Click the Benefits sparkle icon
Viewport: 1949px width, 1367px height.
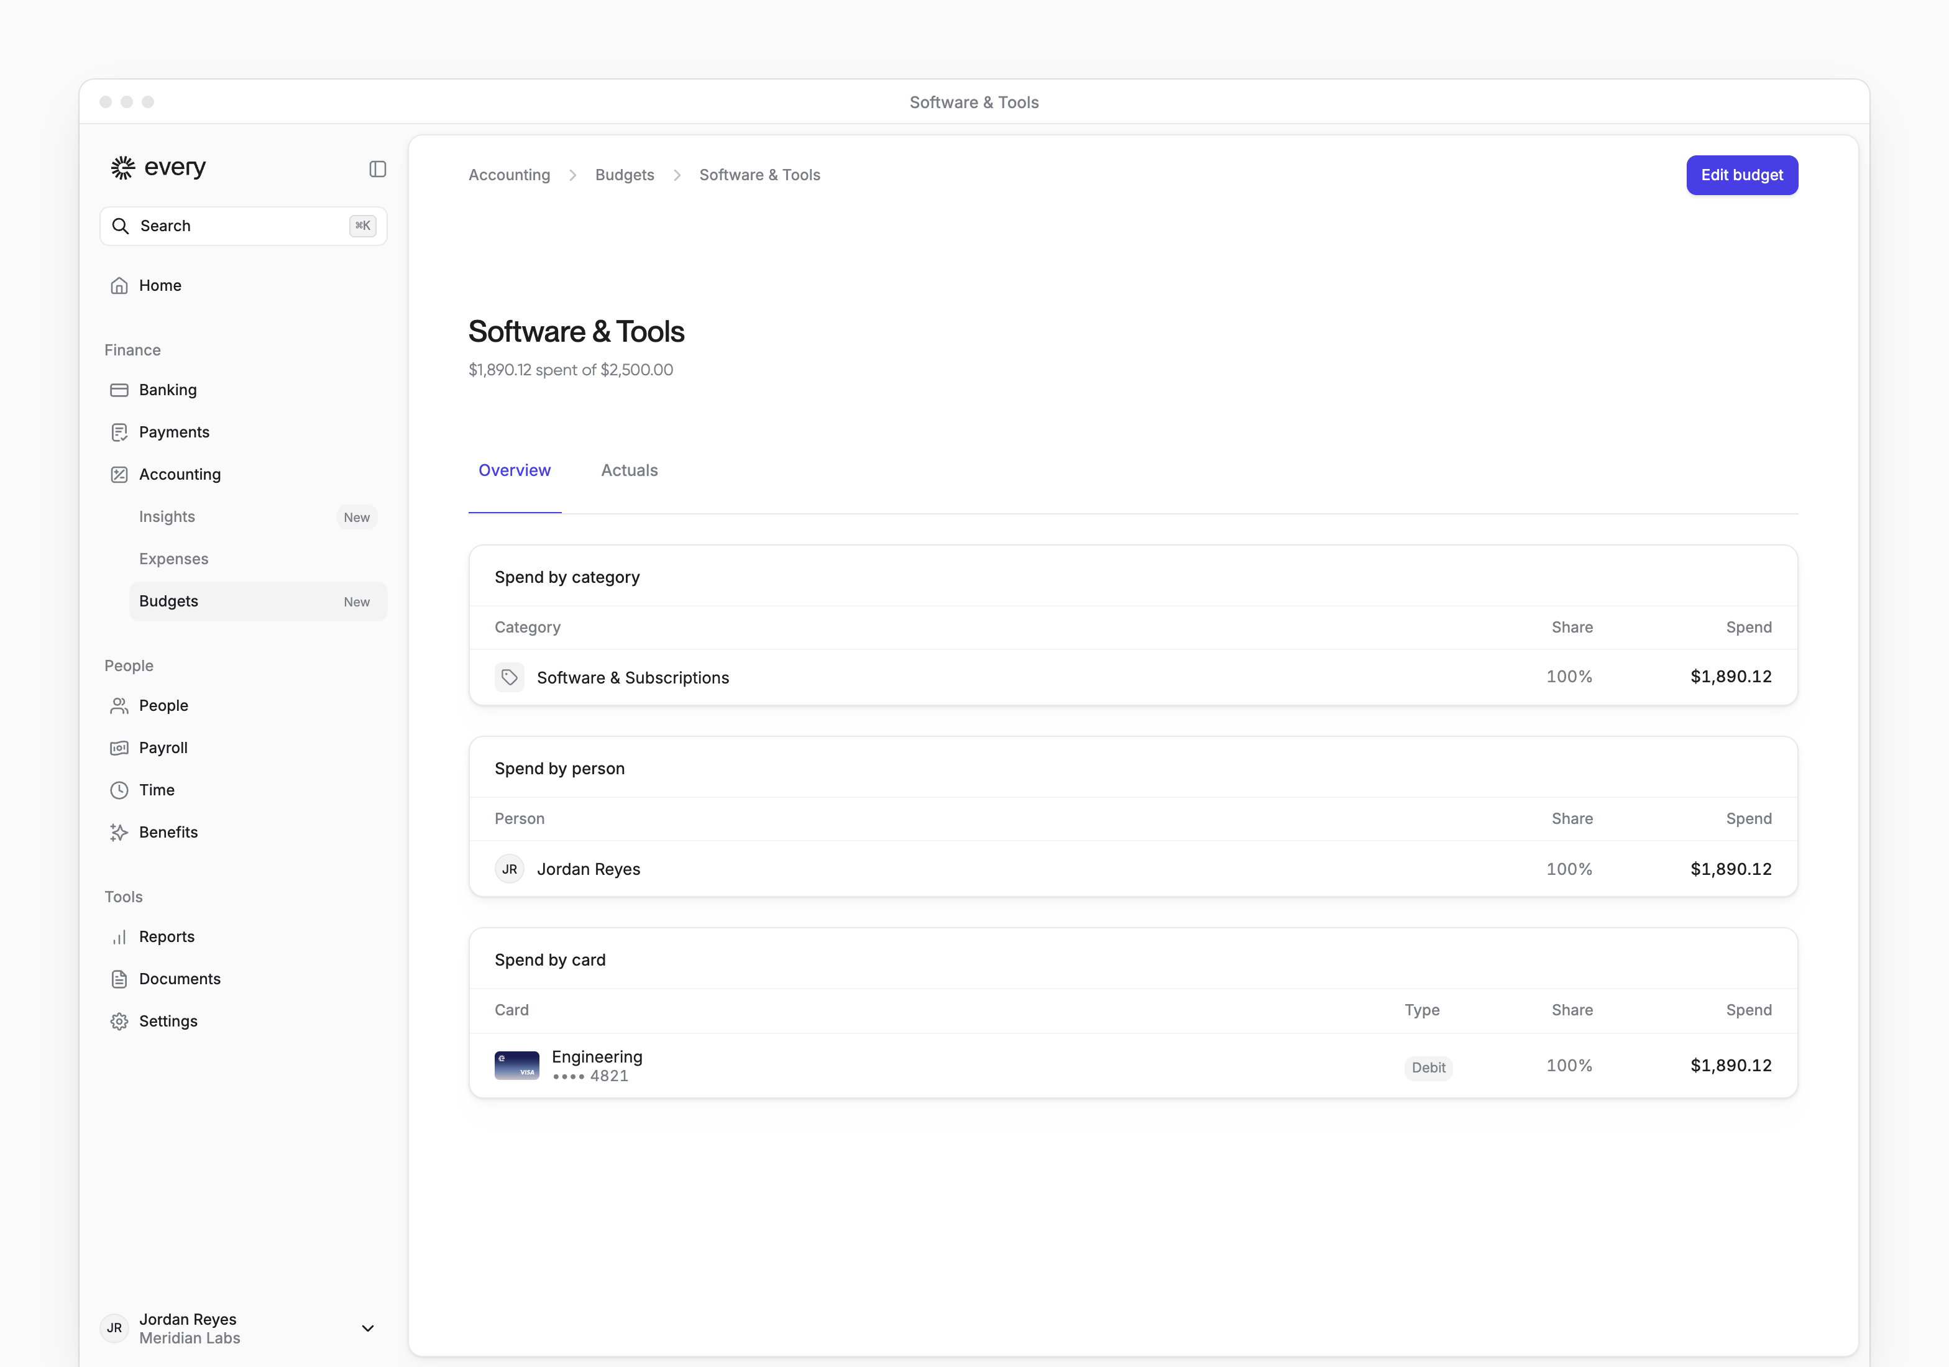[119, 833]
